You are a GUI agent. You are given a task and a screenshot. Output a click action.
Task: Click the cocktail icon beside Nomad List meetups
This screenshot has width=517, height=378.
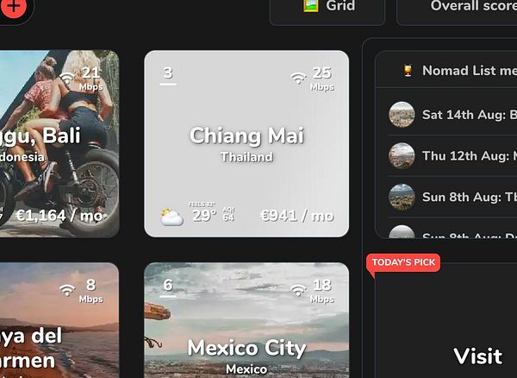[408, 71]
